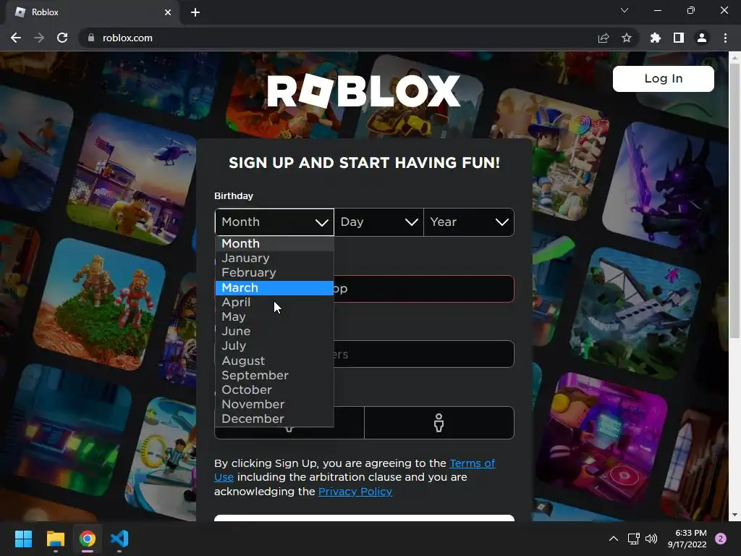Click the Roblox logo
The width and height of the screenshot is (741, 556).
click(x=364, y=90)
